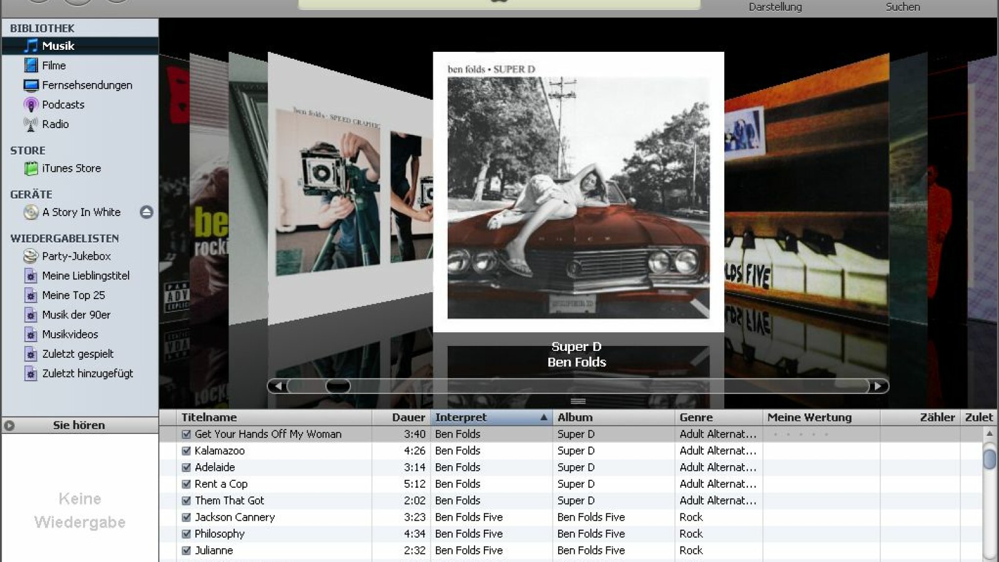Uncheck the song Kalamazoo
The width and height of the screenshot is (999, 562).
click(186, 450)
